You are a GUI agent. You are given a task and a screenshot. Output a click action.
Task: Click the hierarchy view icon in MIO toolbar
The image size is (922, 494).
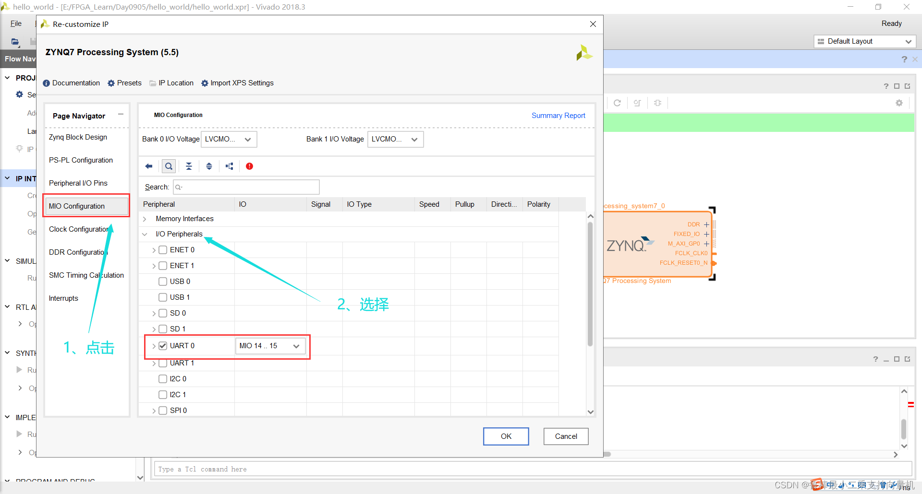point(230,166)
